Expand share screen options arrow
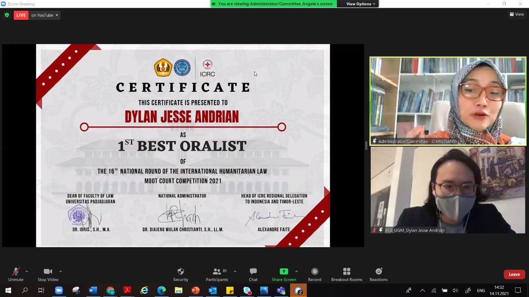The width and height of the screenshot is (529, 297). pyautogui.click(x=296, y=271)
